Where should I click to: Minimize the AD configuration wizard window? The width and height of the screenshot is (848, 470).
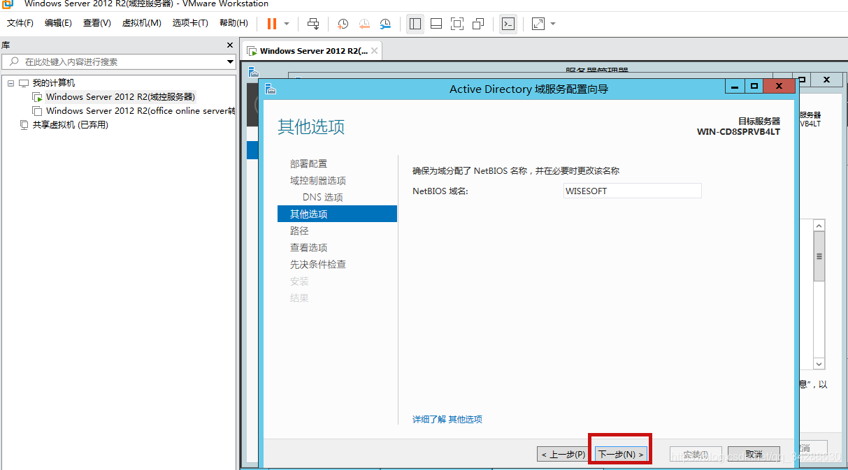tap(734, 86)
